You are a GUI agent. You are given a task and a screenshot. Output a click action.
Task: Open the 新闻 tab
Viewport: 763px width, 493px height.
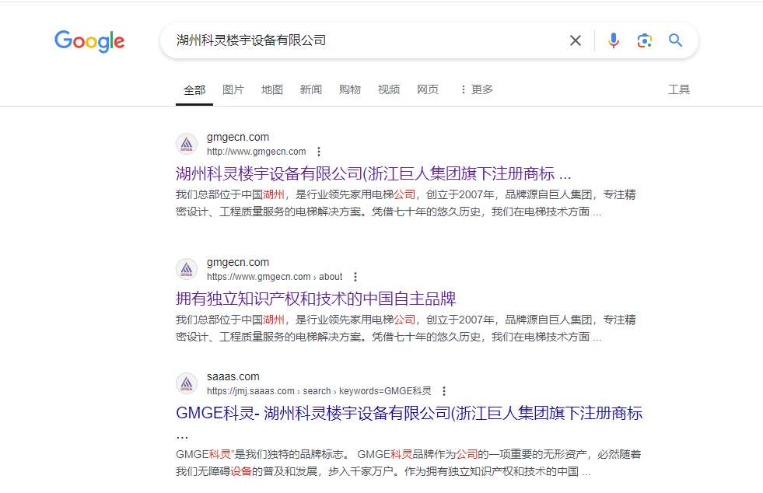click(x=311, y=89)
